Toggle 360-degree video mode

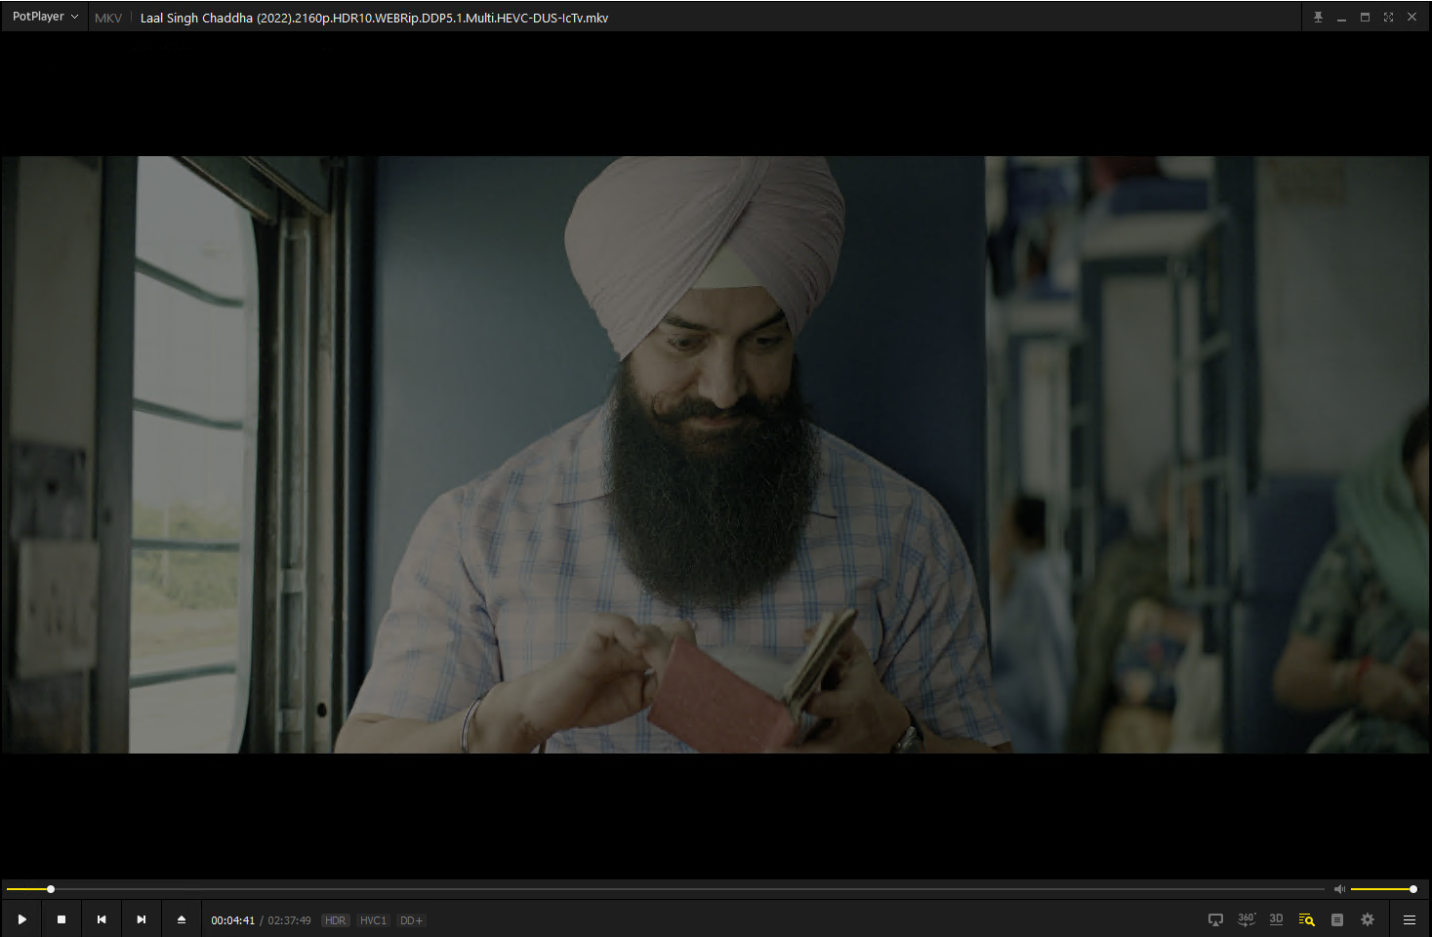click(x=1247, y=919)
